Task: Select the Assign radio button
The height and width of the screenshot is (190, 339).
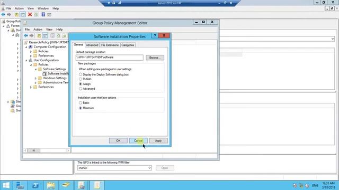Action: (81, 84)
